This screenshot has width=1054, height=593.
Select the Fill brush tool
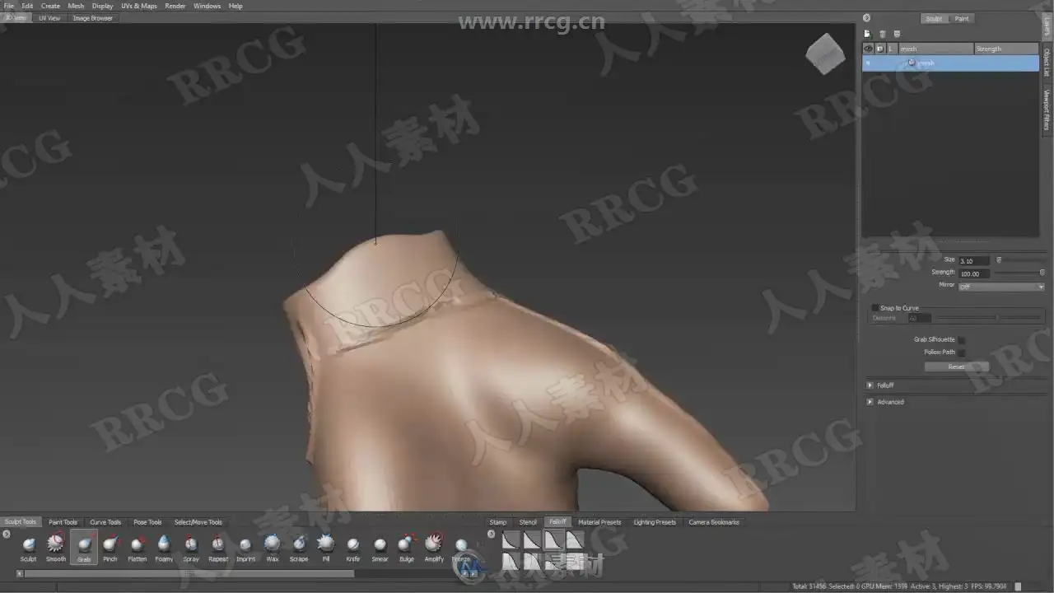326,546
